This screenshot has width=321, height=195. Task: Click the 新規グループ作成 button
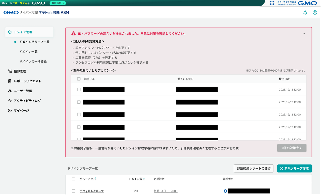(x=294, y=168)
